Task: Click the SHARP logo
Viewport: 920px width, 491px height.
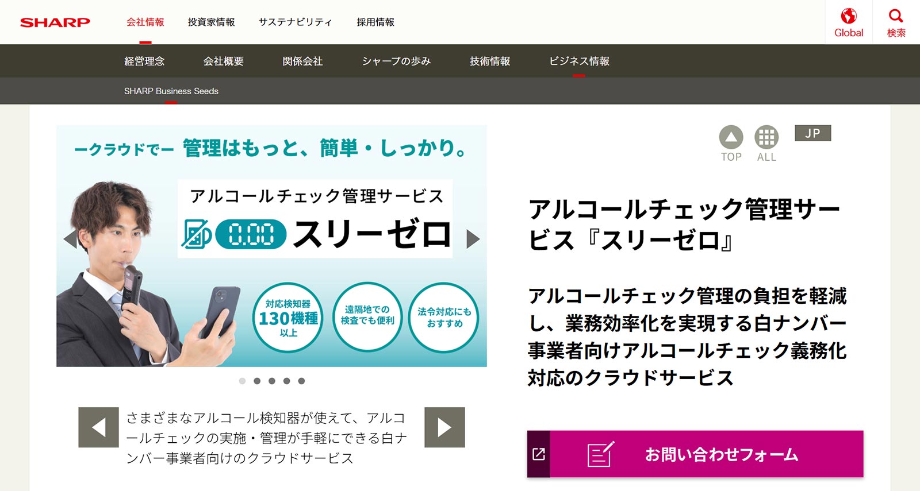Action: pyautogui.click(x=55, y=22)
